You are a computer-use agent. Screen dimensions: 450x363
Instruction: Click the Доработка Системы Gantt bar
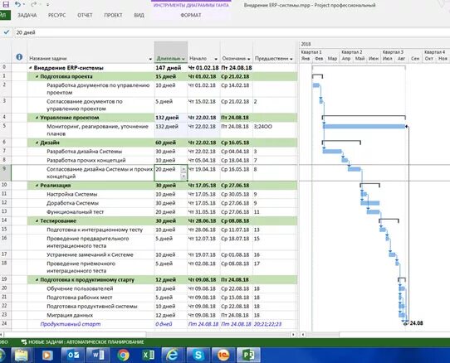click(x=370, y=203)
